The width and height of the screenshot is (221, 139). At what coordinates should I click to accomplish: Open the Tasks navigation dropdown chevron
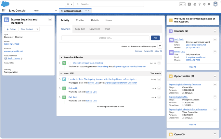coord(56,11)
